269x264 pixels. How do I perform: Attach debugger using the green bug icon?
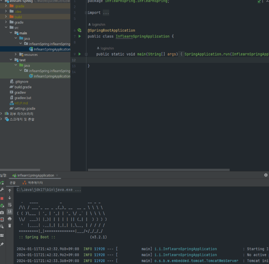click(2, 206)
